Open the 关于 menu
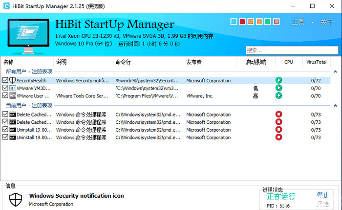 click(326, 22)
